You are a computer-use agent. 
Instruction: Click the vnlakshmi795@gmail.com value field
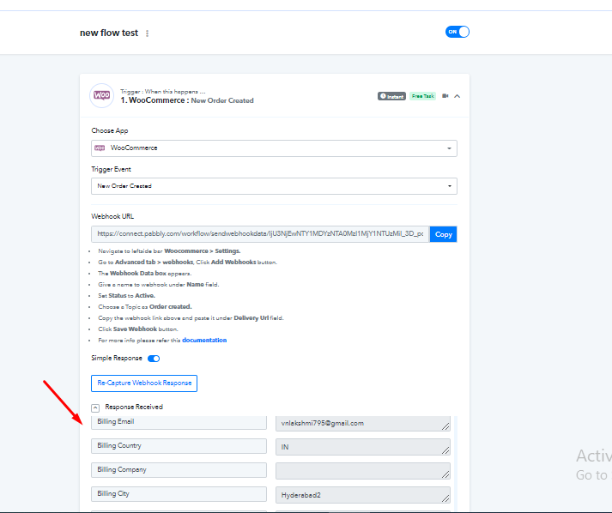coord(363,423)
